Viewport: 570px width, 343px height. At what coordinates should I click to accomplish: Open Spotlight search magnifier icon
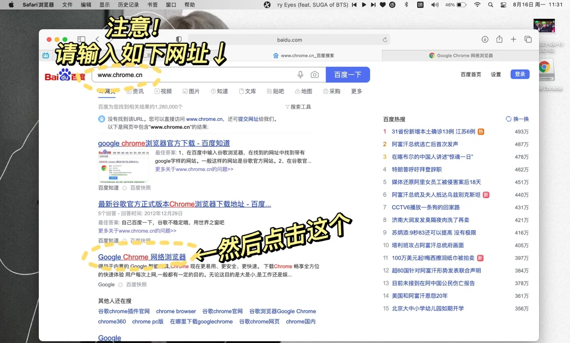(491, 5)
